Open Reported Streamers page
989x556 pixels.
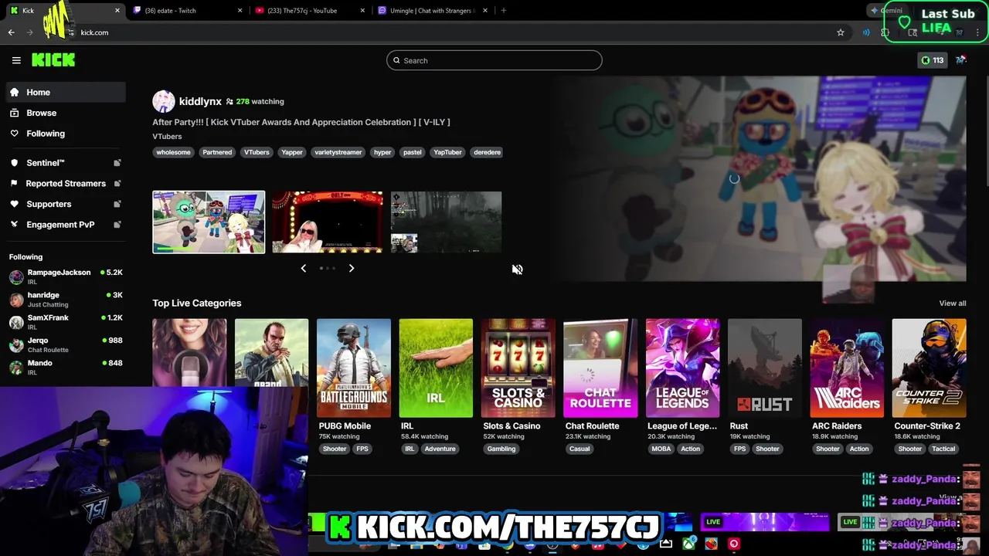65,183
